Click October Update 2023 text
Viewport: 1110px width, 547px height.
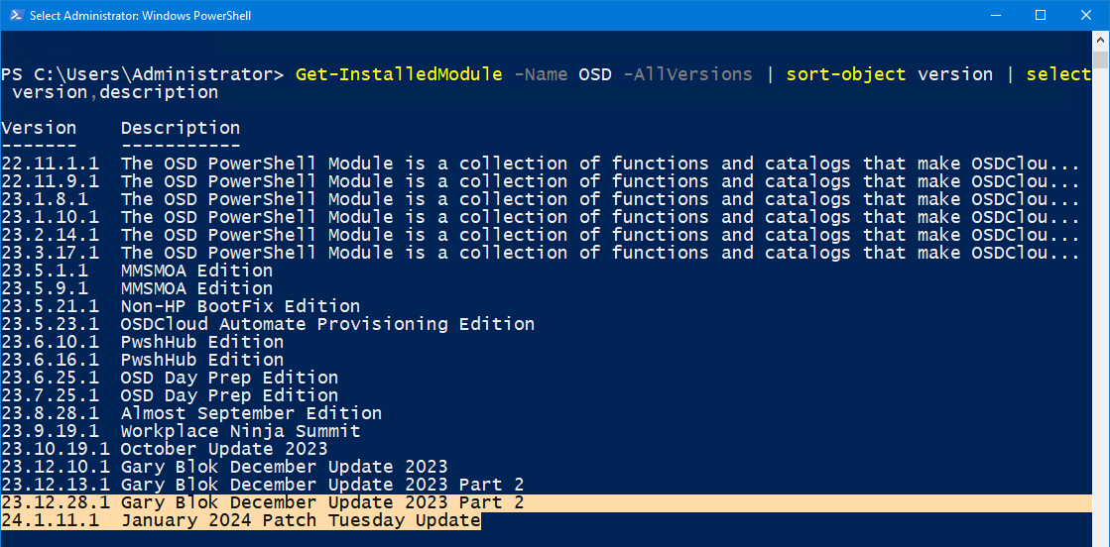pos(224,449)
